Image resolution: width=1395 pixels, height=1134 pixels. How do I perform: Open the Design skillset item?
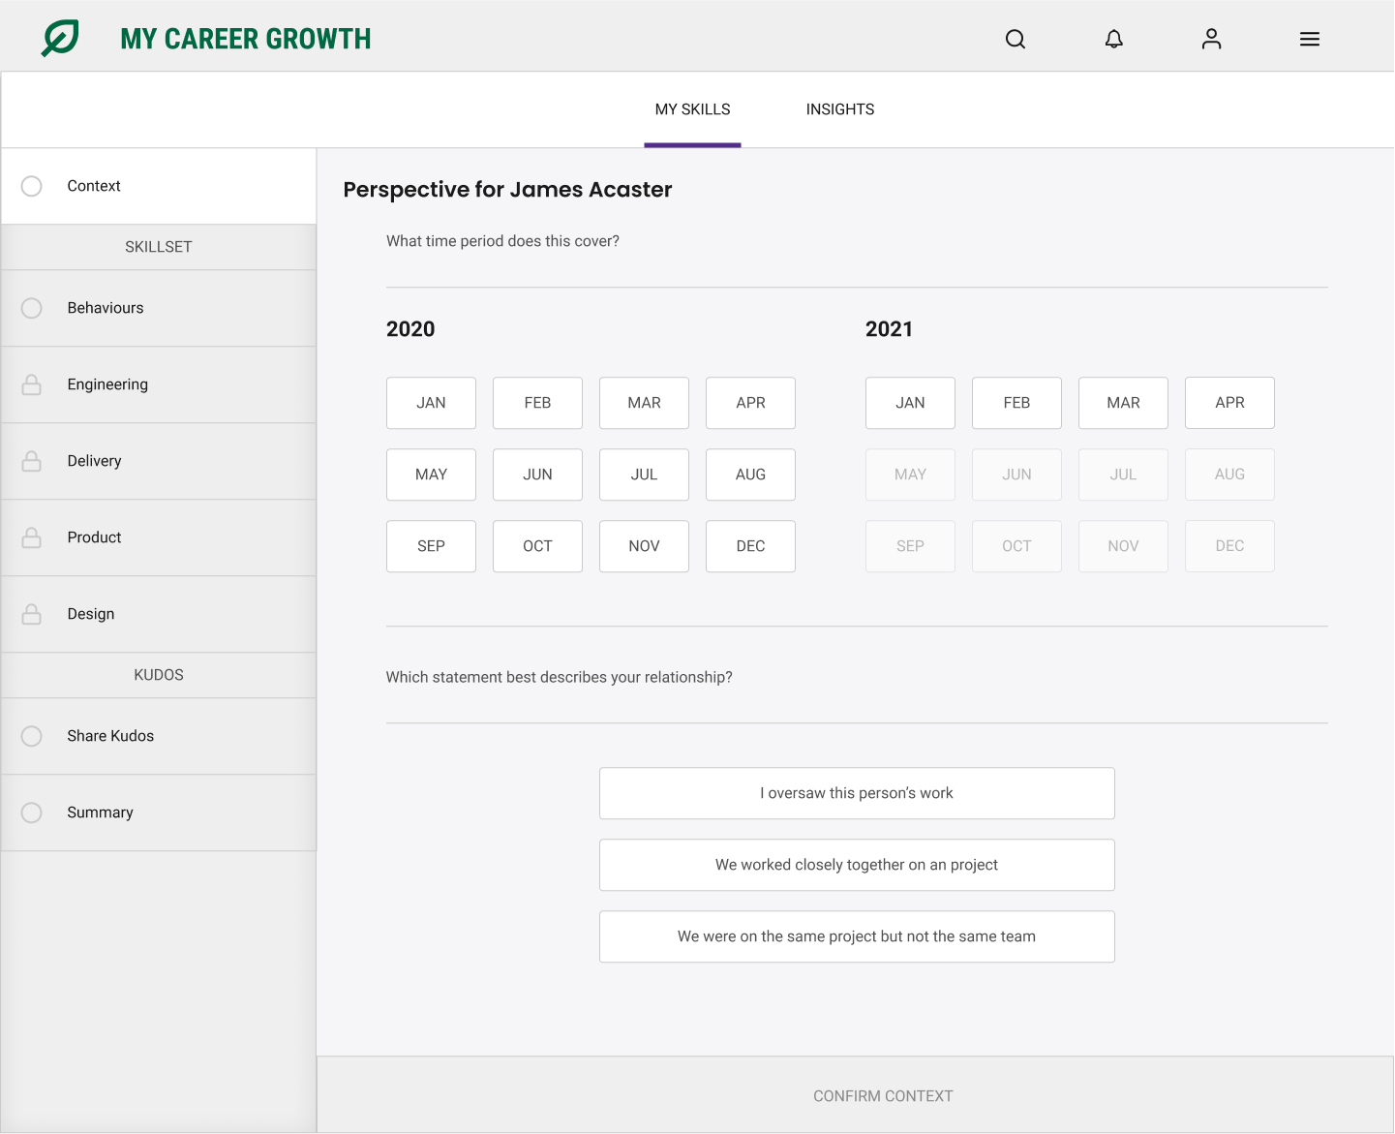(159, 614)
